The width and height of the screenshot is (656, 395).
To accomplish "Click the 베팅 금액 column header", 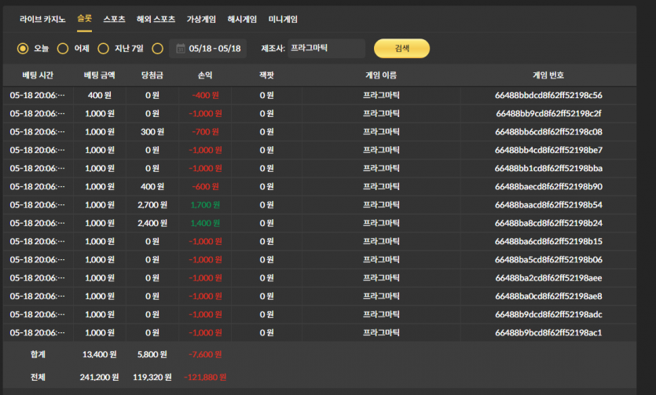I will [x=100, y=75].
